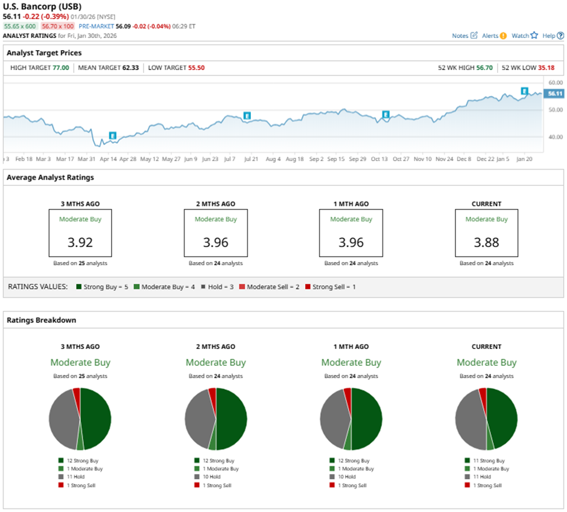Click the earnings marker near Oct 13

[x=385, y=115]
